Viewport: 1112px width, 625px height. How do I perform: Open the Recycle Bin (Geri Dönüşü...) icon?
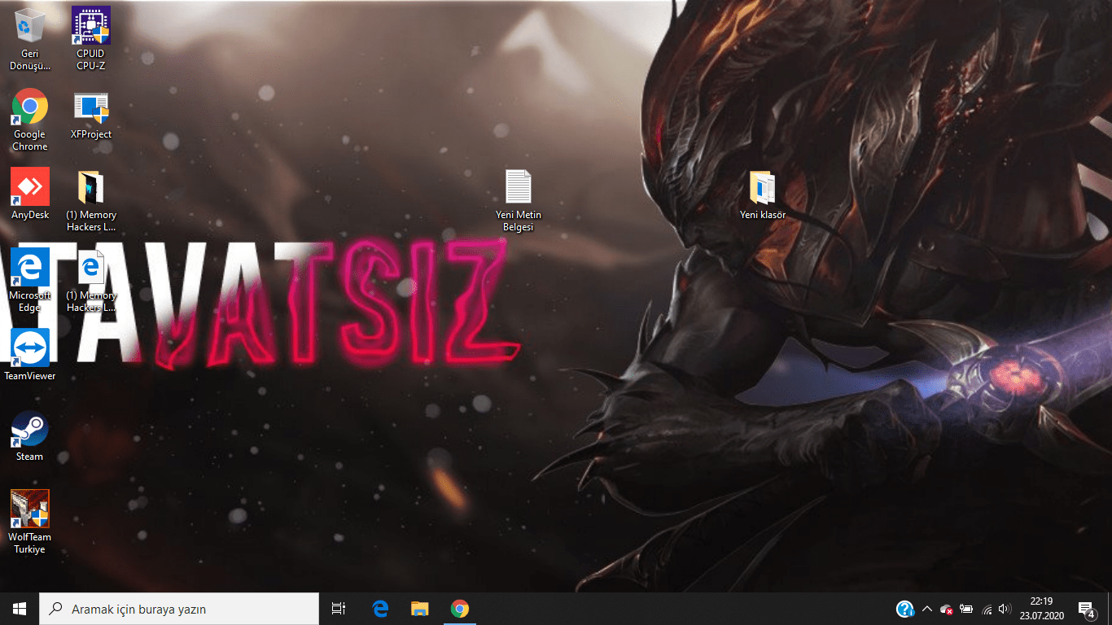(x=30, y=39)
